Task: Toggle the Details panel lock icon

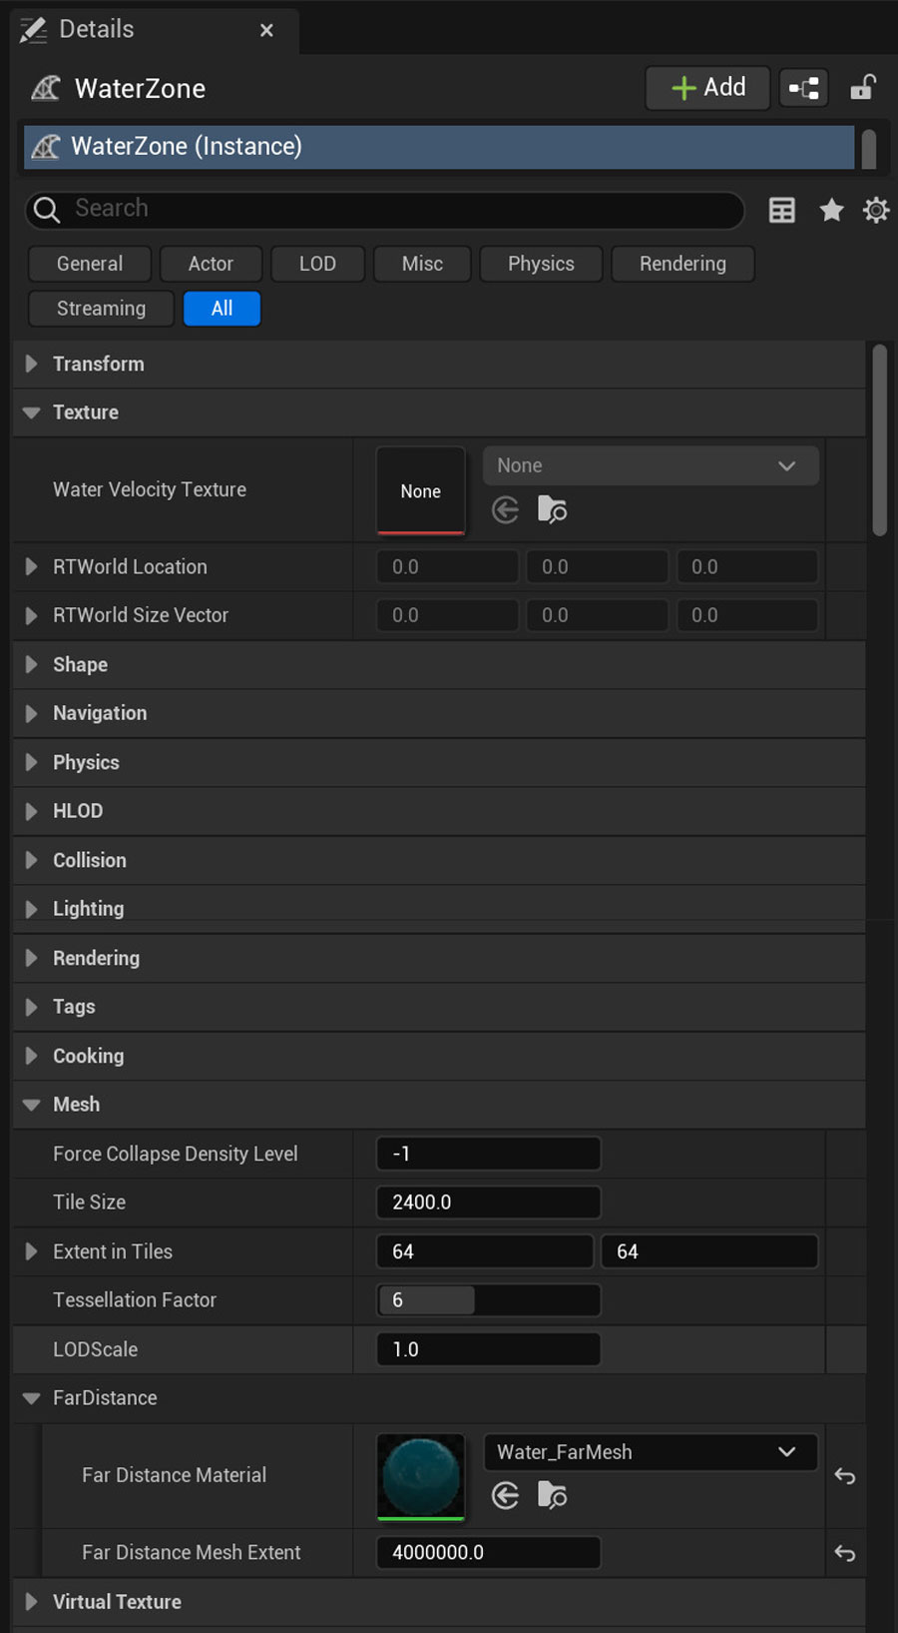Action: click(x=862, y=88)
